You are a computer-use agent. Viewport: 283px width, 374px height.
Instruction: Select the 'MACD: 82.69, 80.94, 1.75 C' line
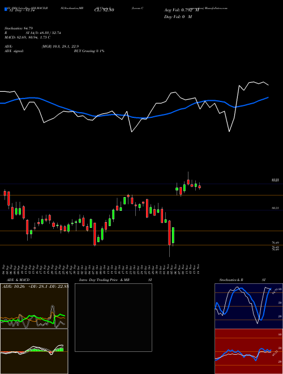tap(27, 37)
